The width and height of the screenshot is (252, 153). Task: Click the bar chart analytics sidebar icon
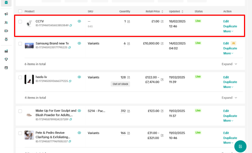point(6,51)
